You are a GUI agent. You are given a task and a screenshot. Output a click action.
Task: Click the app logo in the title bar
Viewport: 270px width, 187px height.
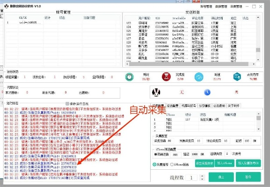click(7, 7)
